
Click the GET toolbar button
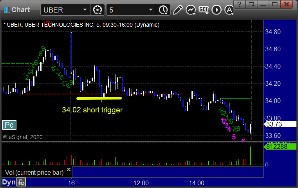(204, 9)
